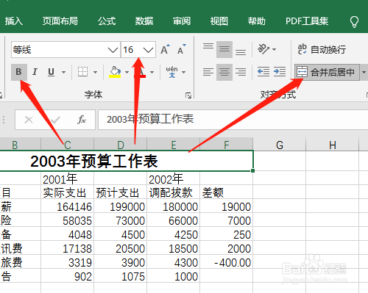Image resolution: width=368 pixels, height=293 pixels.
Task: Select Middle Align icon
Action: (x=224, y=49)
